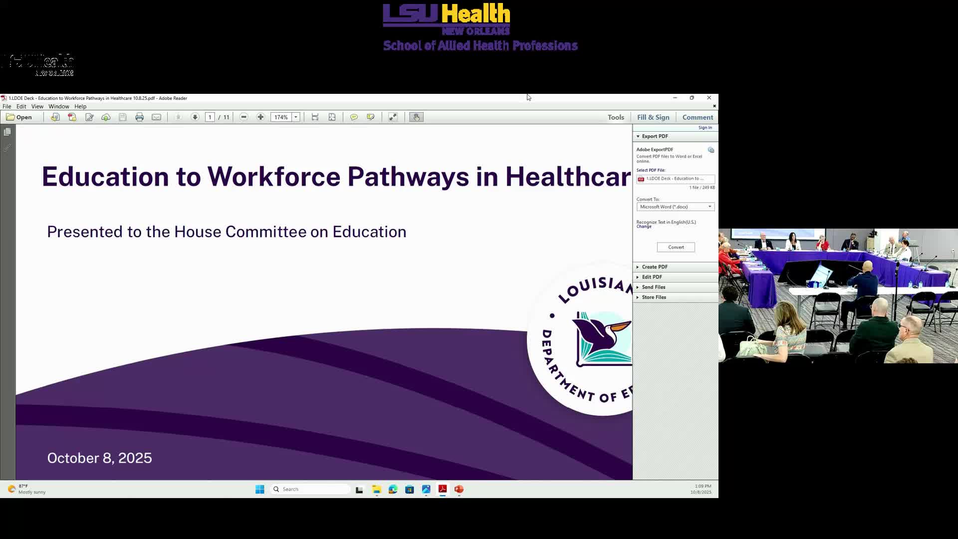Click the Print file icon

click(140, 117)
